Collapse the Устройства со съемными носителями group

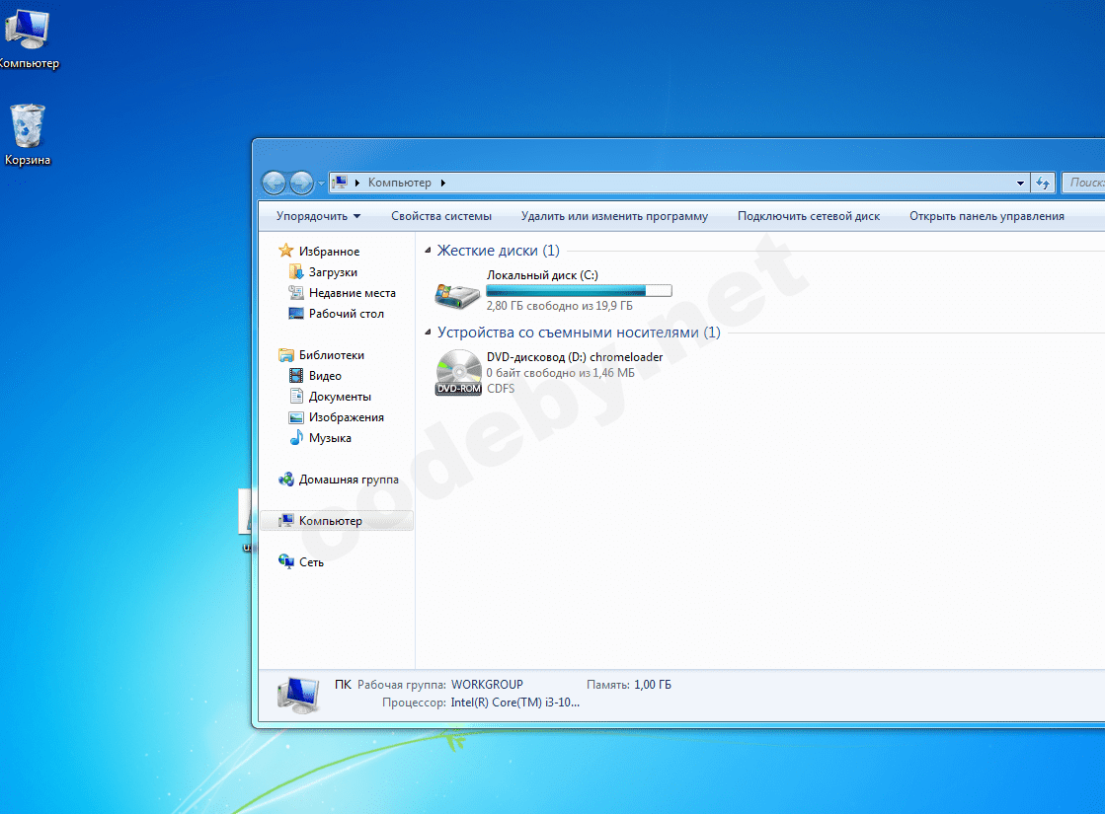coord(428,333)
